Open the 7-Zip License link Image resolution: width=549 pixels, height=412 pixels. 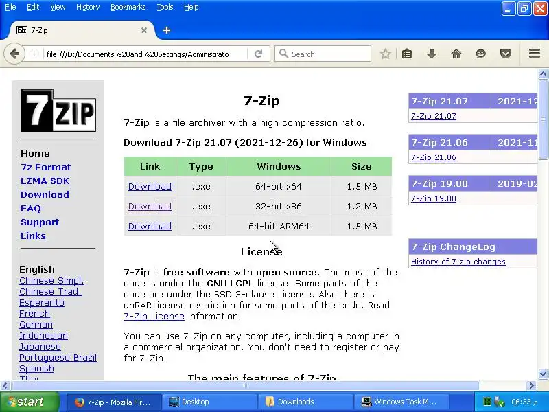pos(154,317)
